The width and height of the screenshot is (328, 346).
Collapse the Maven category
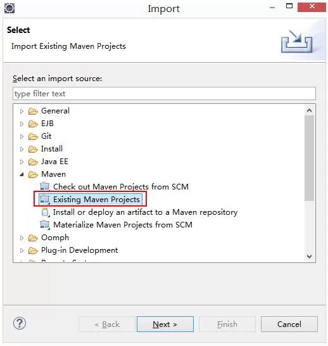click(22, 174)
